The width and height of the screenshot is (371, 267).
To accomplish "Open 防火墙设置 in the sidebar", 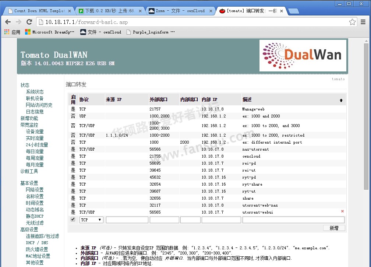I will coord(37,249).
